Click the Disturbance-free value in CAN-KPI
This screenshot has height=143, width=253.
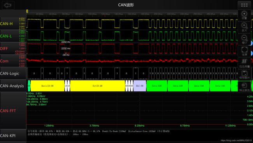point(142,131)
